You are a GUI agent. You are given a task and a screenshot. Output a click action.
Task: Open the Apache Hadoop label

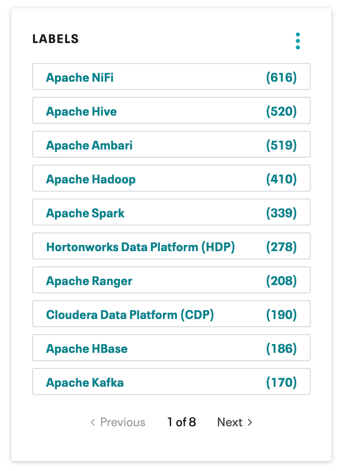coord(91,179)
